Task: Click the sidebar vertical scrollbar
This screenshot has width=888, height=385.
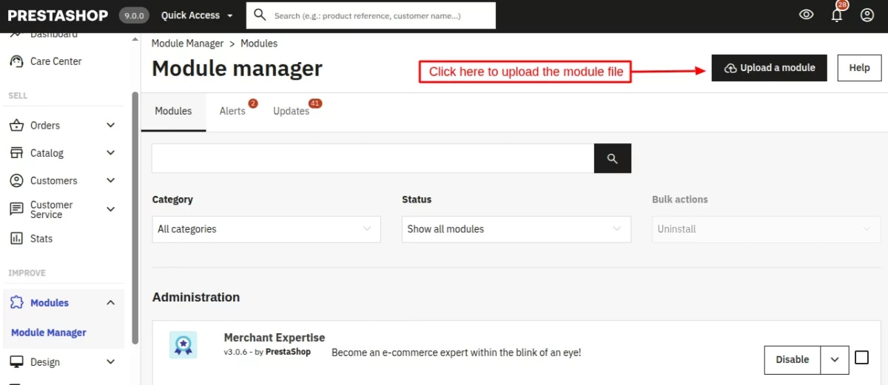Action: (x=135, y=217)
